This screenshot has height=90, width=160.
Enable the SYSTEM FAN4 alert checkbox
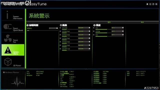60,42
